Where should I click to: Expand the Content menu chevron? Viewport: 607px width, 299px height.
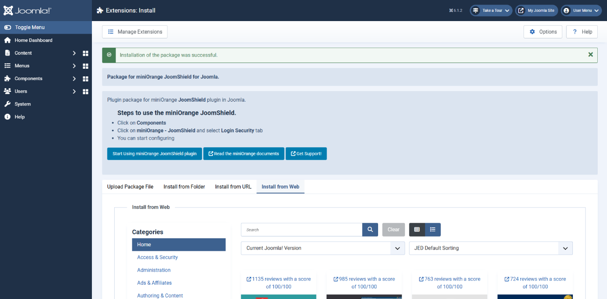pyautogui.click(x=74, y=53)
